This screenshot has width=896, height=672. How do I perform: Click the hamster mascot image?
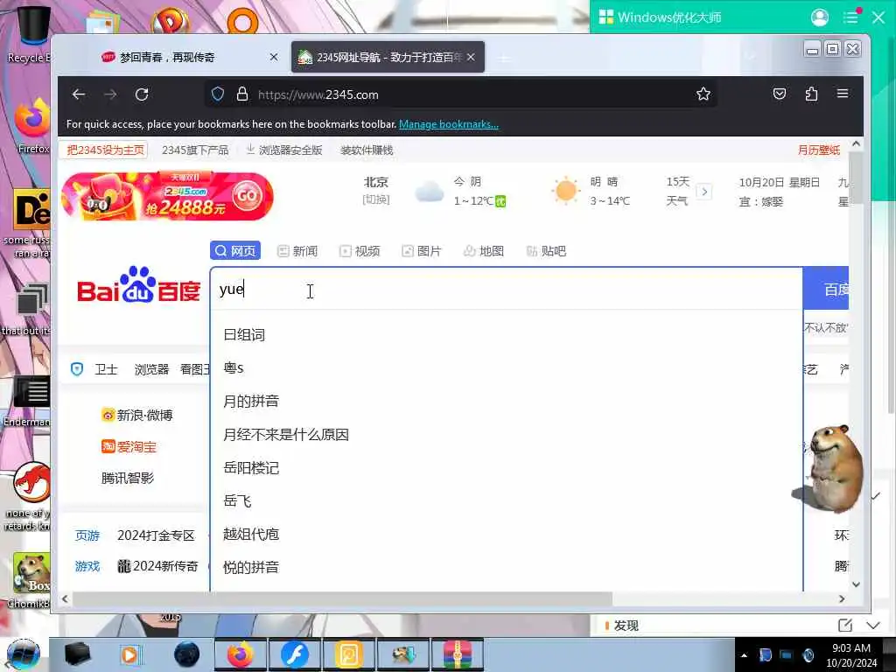[829, 469]
